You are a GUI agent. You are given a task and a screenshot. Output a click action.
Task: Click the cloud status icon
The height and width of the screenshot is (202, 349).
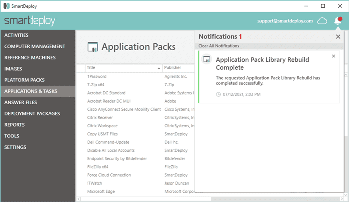(x=322, y=21)
